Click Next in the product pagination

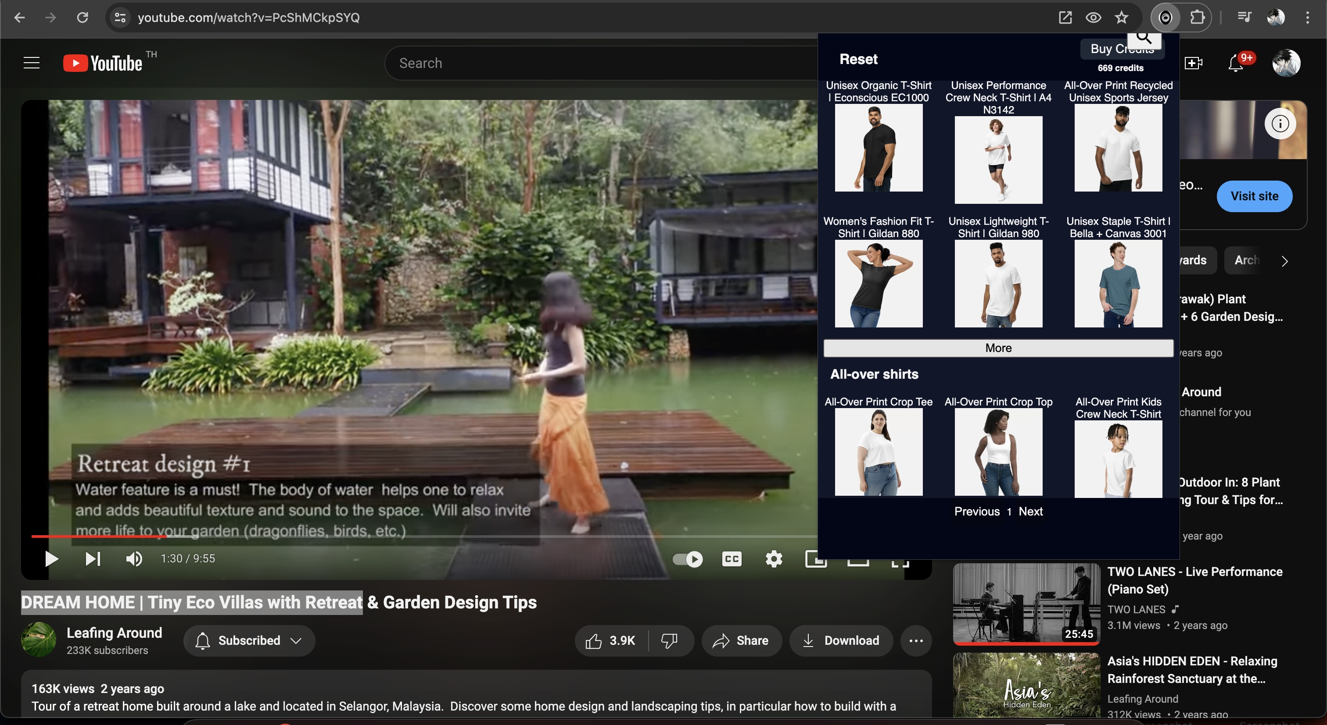tap(1030, 512)
